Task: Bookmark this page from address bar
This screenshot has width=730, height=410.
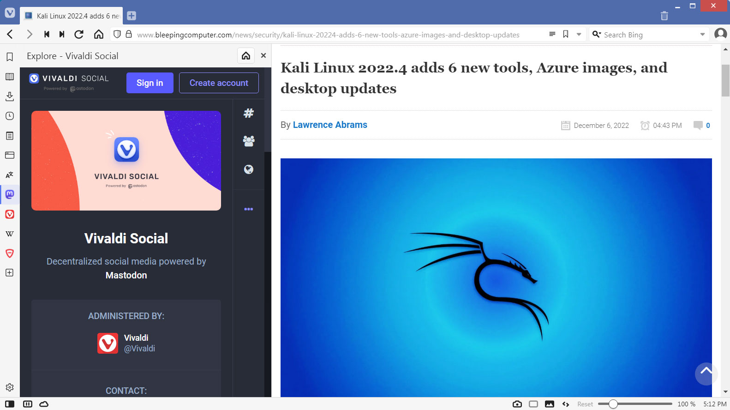Action: 566,34
